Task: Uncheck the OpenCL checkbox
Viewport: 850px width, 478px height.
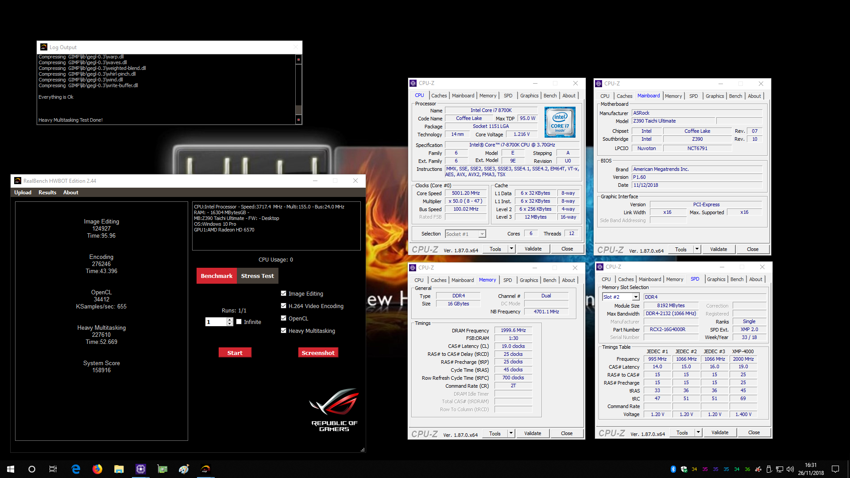Action: (284, 318)
